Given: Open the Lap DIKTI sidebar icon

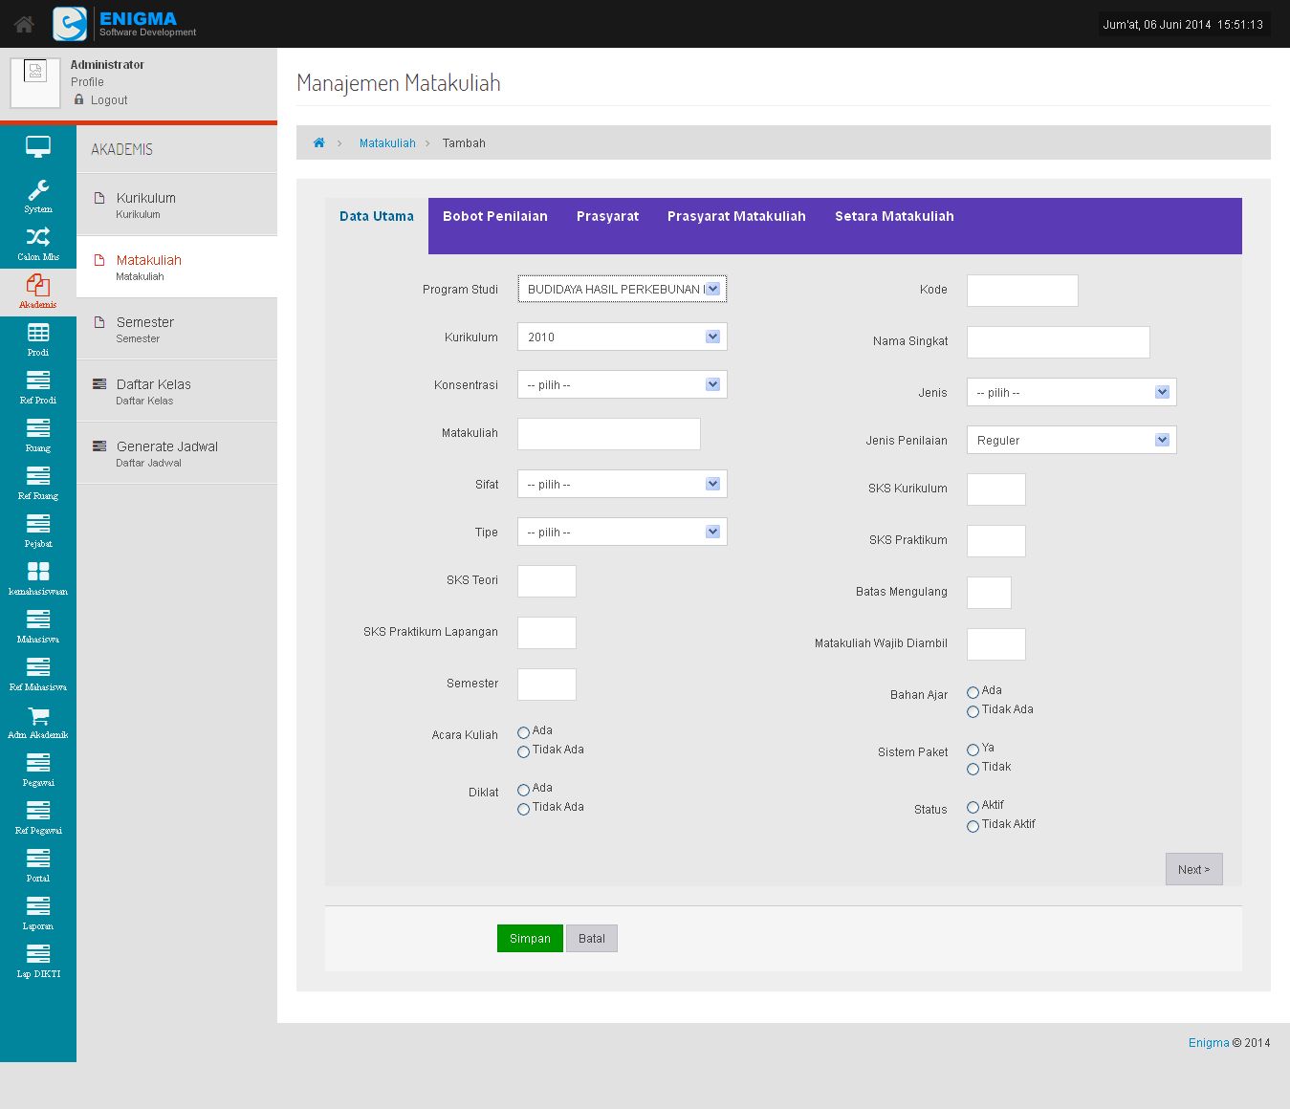Looking at the screenshot, I should pyautogui.click(x=38, y=955).
